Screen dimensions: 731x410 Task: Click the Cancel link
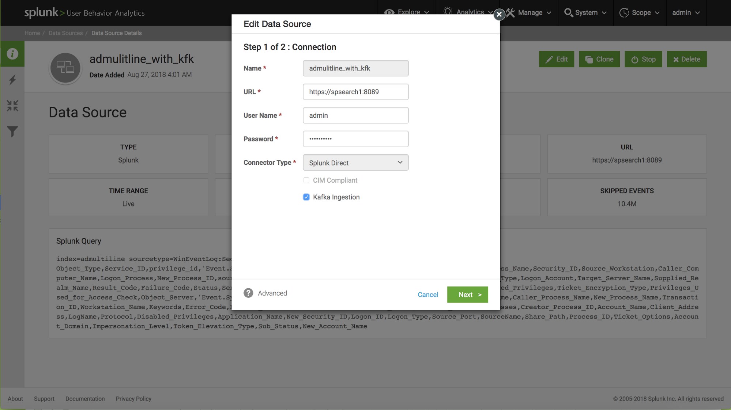428,295
